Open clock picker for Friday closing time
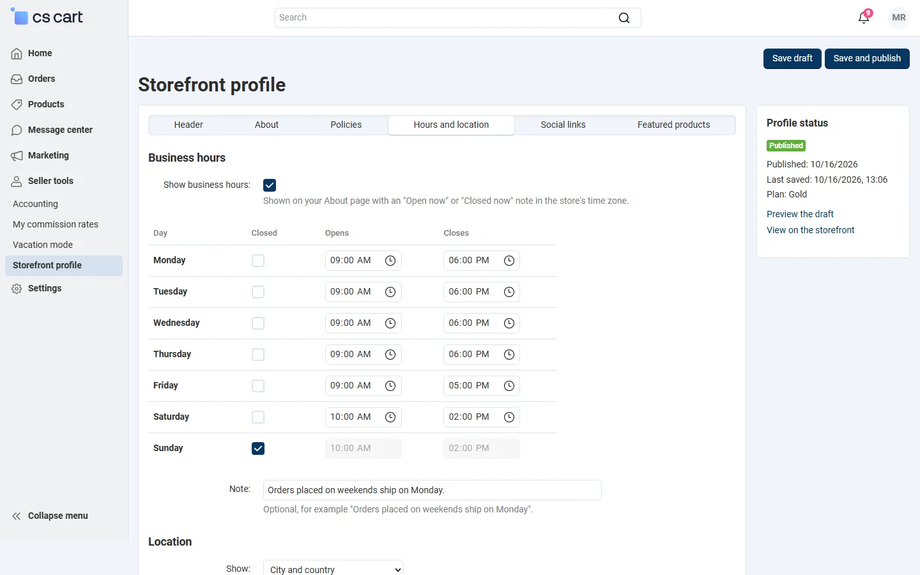Viewport: 920px width, 575px height. tap(509, 386)
